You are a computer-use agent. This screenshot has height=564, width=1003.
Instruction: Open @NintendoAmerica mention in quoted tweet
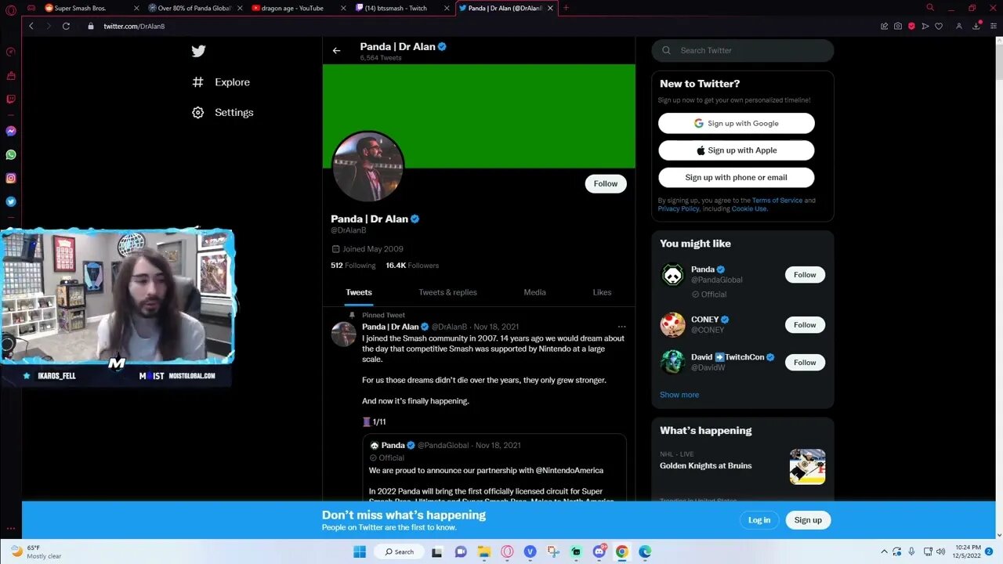(570, 471)
